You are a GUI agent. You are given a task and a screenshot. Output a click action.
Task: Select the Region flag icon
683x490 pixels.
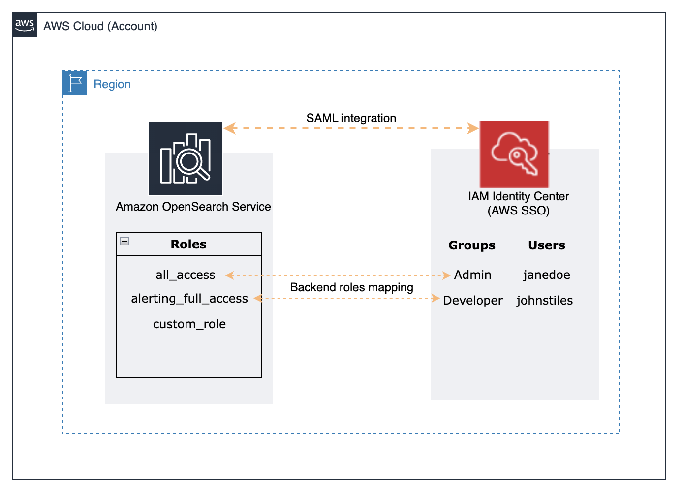click(75, 83)
